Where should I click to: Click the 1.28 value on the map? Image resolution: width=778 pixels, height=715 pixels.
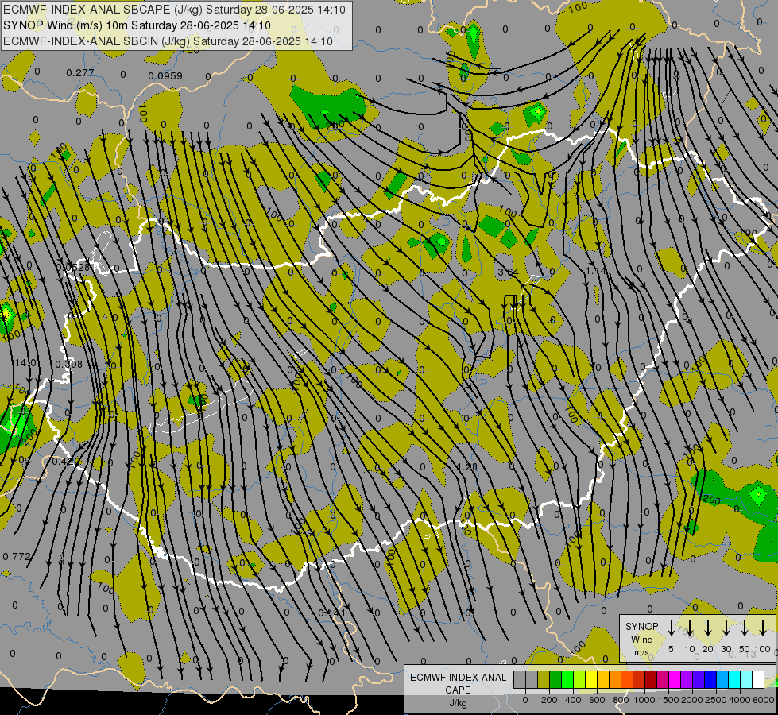pyautogui.click(x=467, y=467)
